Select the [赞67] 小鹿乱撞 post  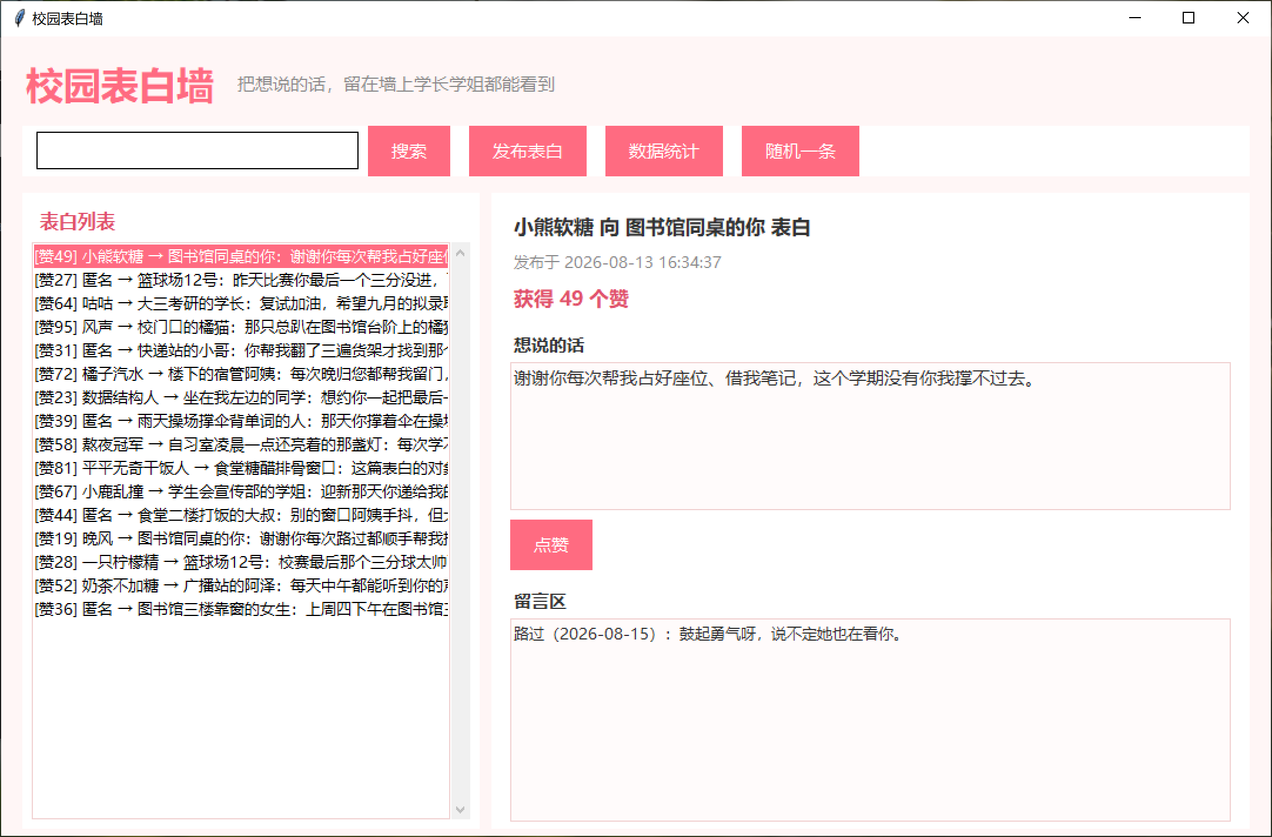pos(241,491)
